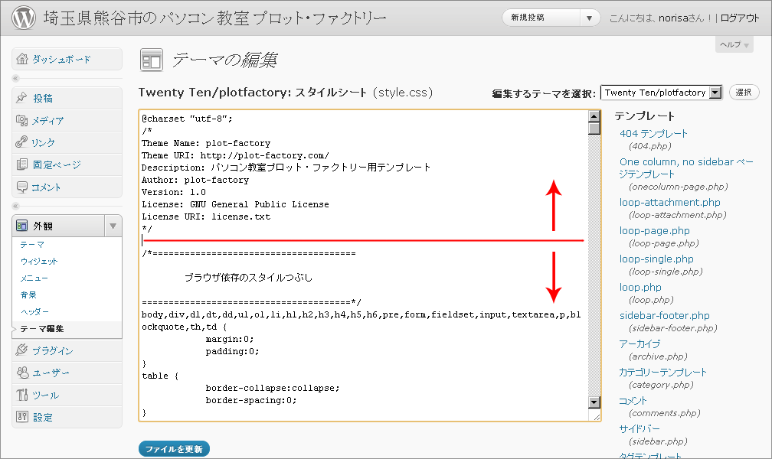Open 投稿 menu
The height and width of the screenshot is (459, 772).
coord(43,99)
